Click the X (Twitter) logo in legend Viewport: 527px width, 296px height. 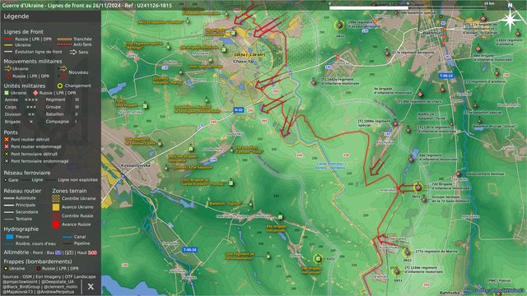pos(91,287)
